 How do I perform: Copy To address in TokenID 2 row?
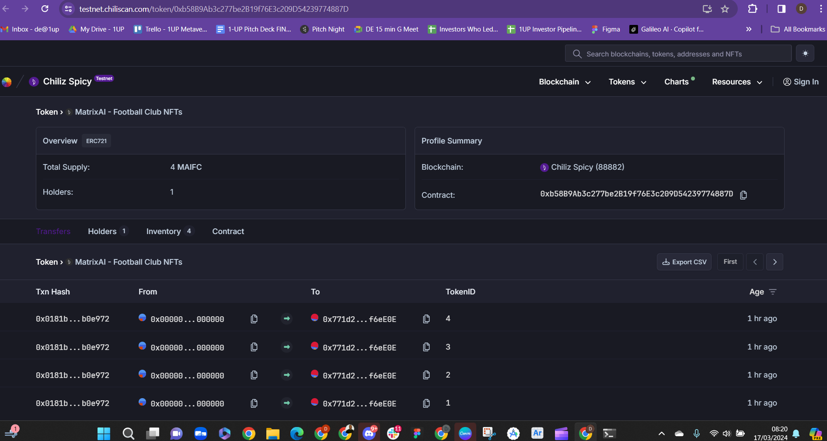426,375
